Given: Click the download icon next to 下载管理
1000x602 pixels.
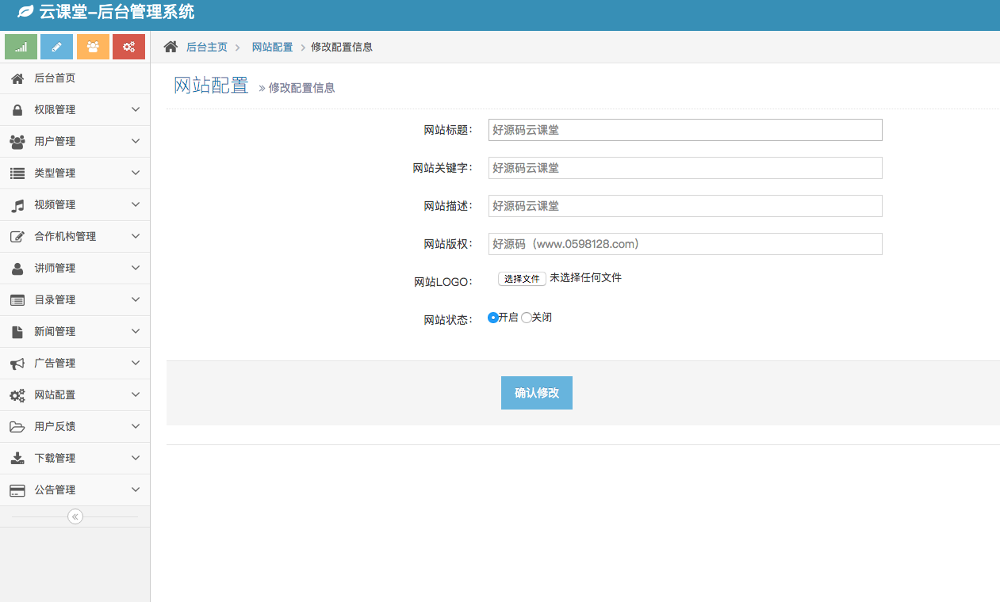Looking at the screenshot, I should click(x=17, y=458).
